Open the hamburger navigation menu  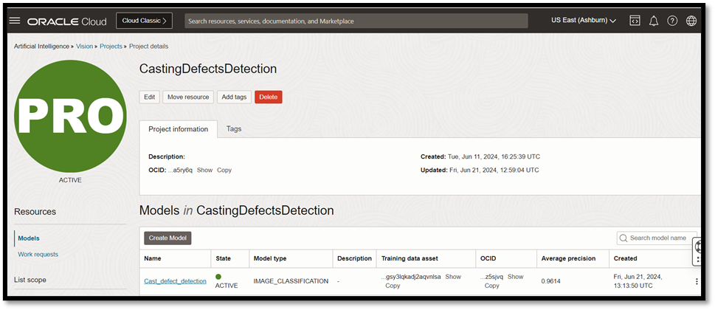(x=14, y=21)
